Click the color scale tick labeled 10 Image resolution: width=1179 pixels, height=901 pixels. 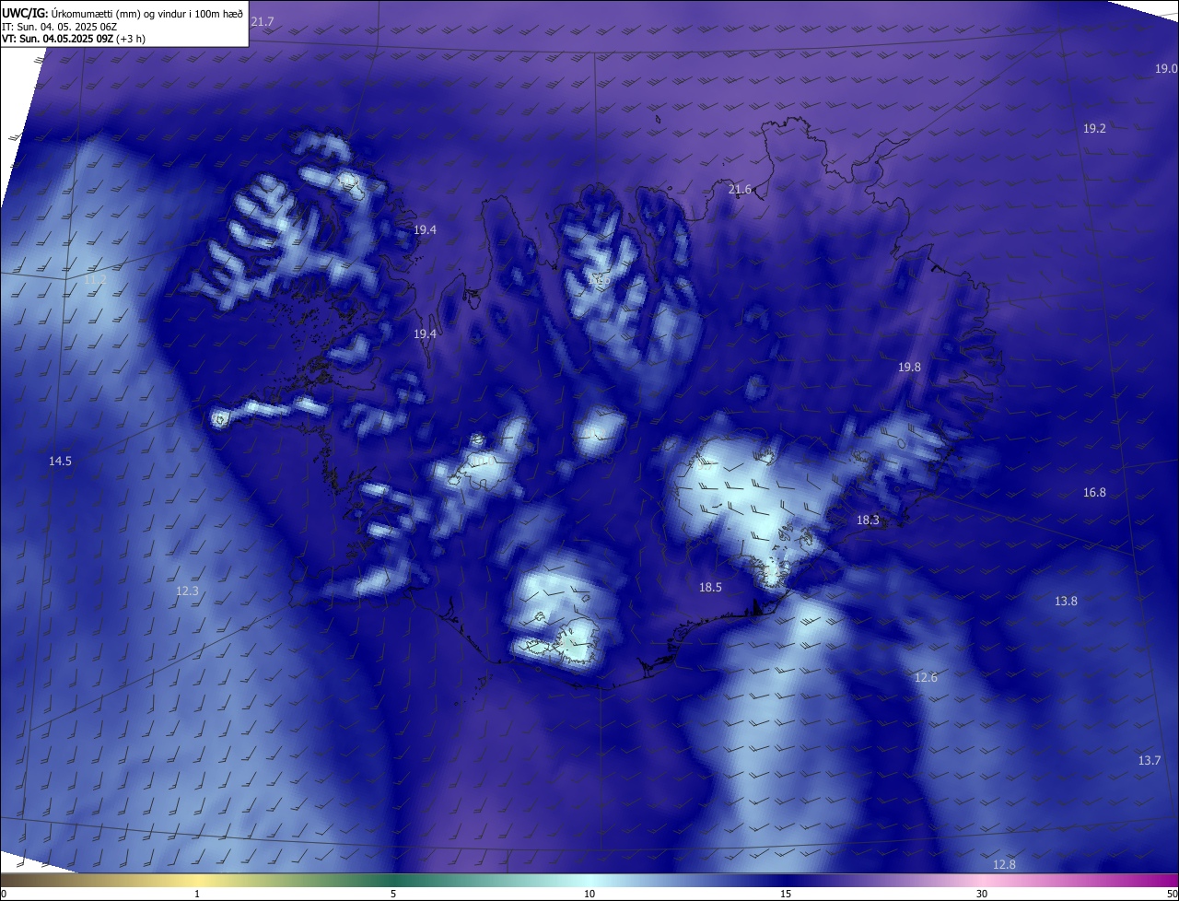click(589, 894)
